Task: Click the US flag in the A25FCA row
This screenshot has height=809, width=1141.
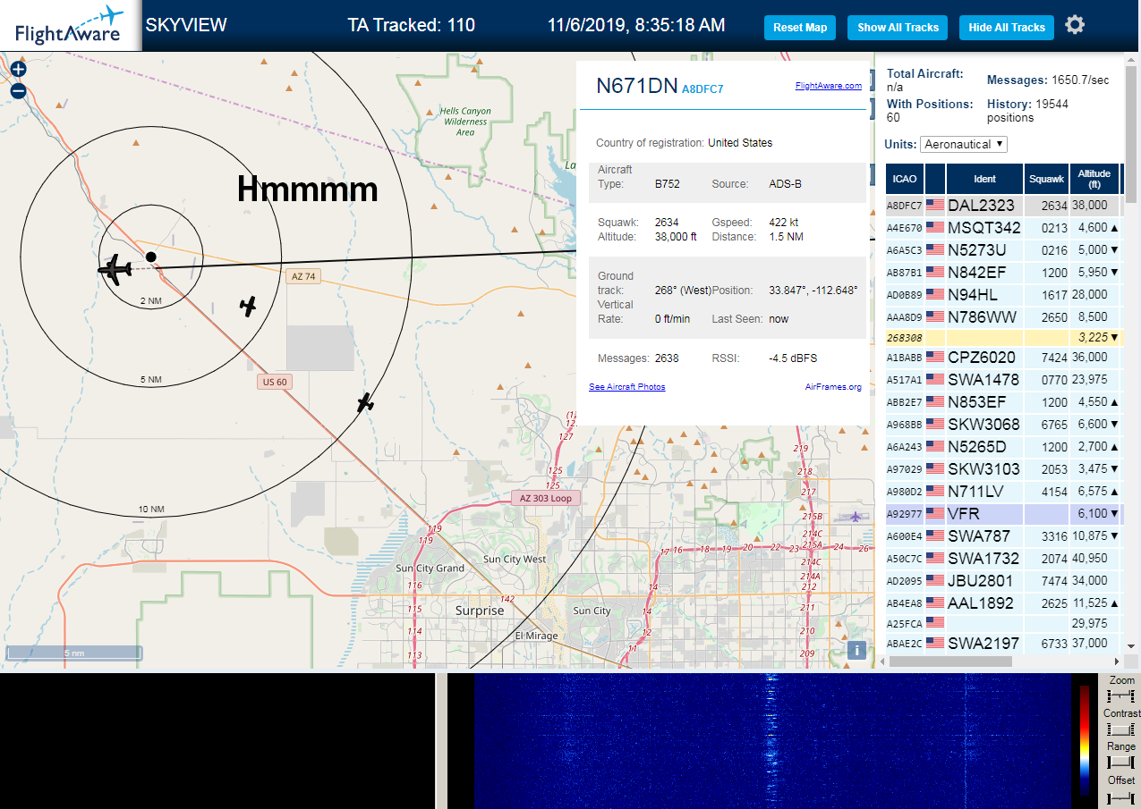Action: point(935,621)
